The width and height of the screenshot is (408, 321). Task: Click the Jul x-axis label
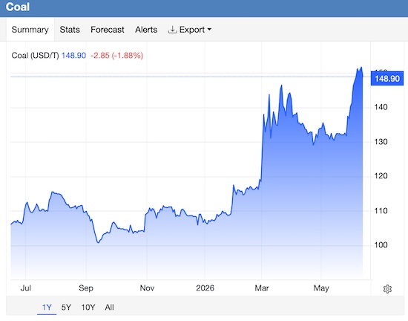(x=25, y=288)
